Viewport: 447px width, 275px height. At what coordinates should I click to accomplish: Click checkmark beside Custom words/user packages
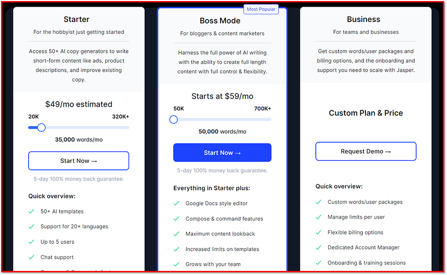click(319, 202)
